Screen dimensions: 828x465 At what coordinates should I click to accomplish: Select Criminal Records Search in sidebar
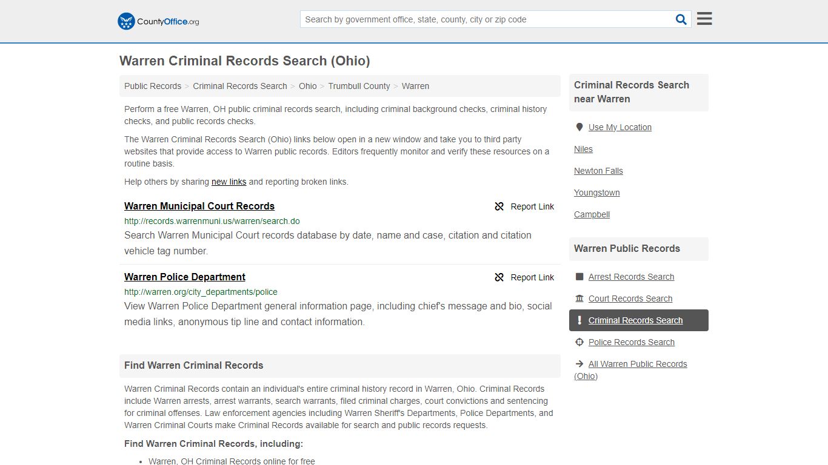(x=635, y=320)
